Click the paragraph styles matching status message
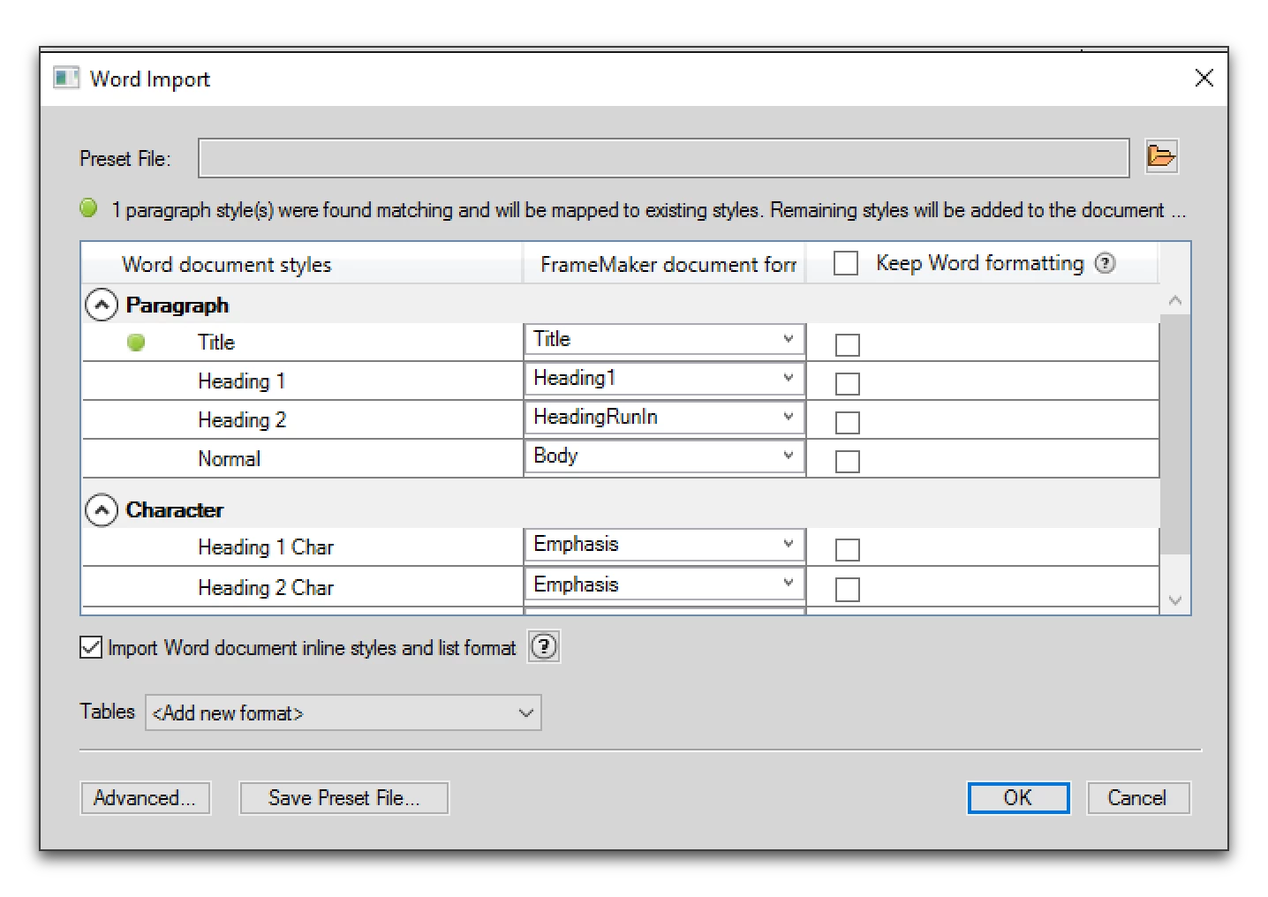Image resolution: width=1268 pixels, height=897 pixels. [649, 210]
